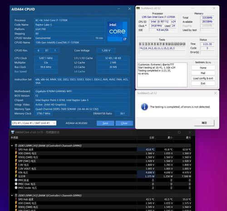The width and height of the screenshot is (227, 211).
Task: Maximize the HWiNFO64 sensor window
Action: (x=179, y=132)
